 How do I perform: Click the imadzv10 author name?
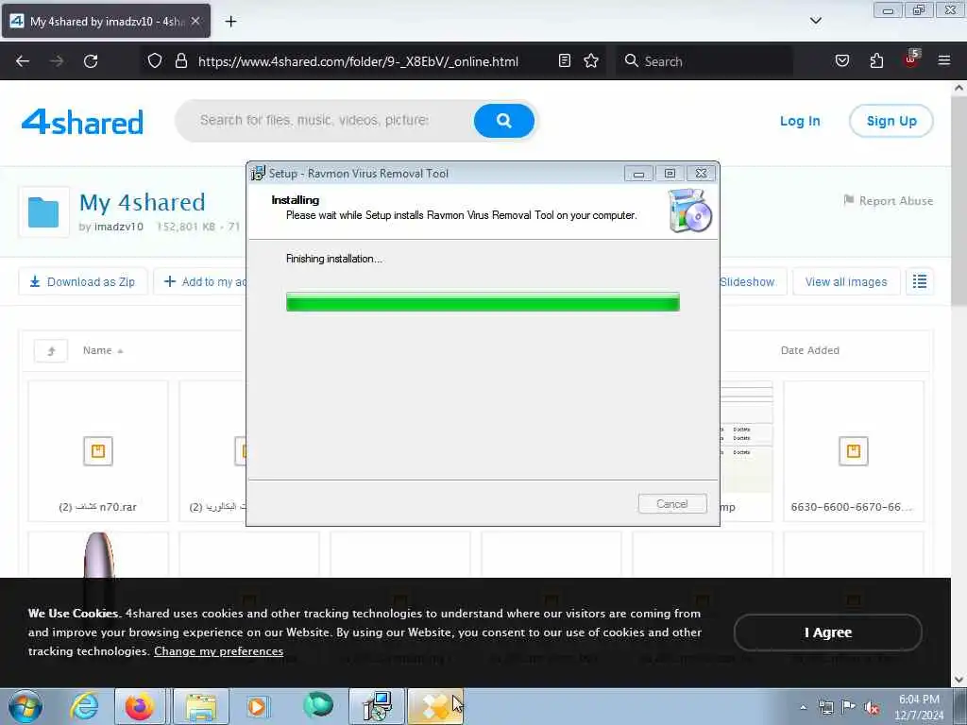click(x=118, y=227)
